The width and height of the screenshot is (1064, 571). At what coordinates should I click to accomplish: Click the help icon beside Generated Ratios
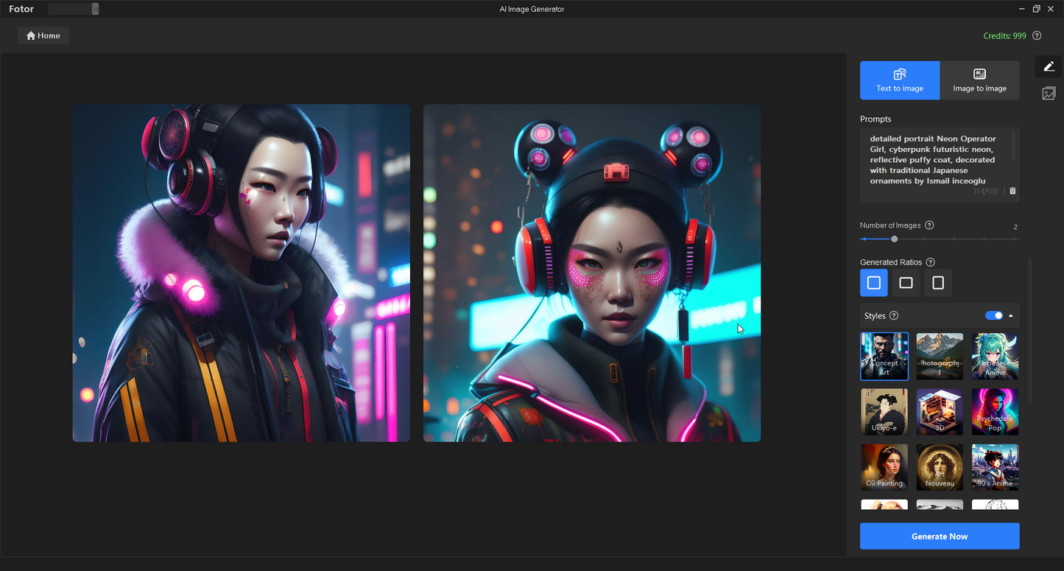pos(931,262)
